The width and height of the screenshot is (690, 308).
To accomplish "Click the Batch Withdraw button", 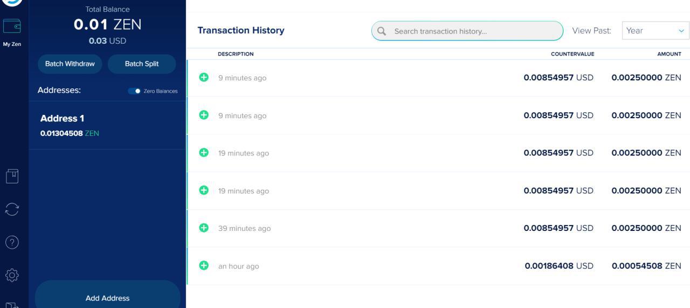I will tap(70, 64).
